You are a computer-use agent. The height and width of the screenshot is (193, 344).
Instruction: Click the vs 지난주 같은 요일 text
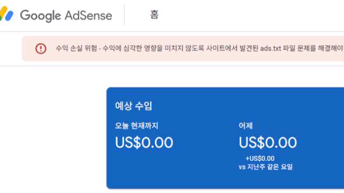tap(266, 167)
